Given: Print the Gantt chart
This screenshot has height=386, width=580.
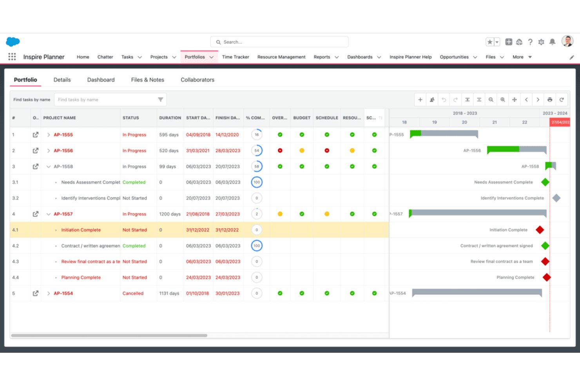Looking at the screenshot, I should coord(550,100).
